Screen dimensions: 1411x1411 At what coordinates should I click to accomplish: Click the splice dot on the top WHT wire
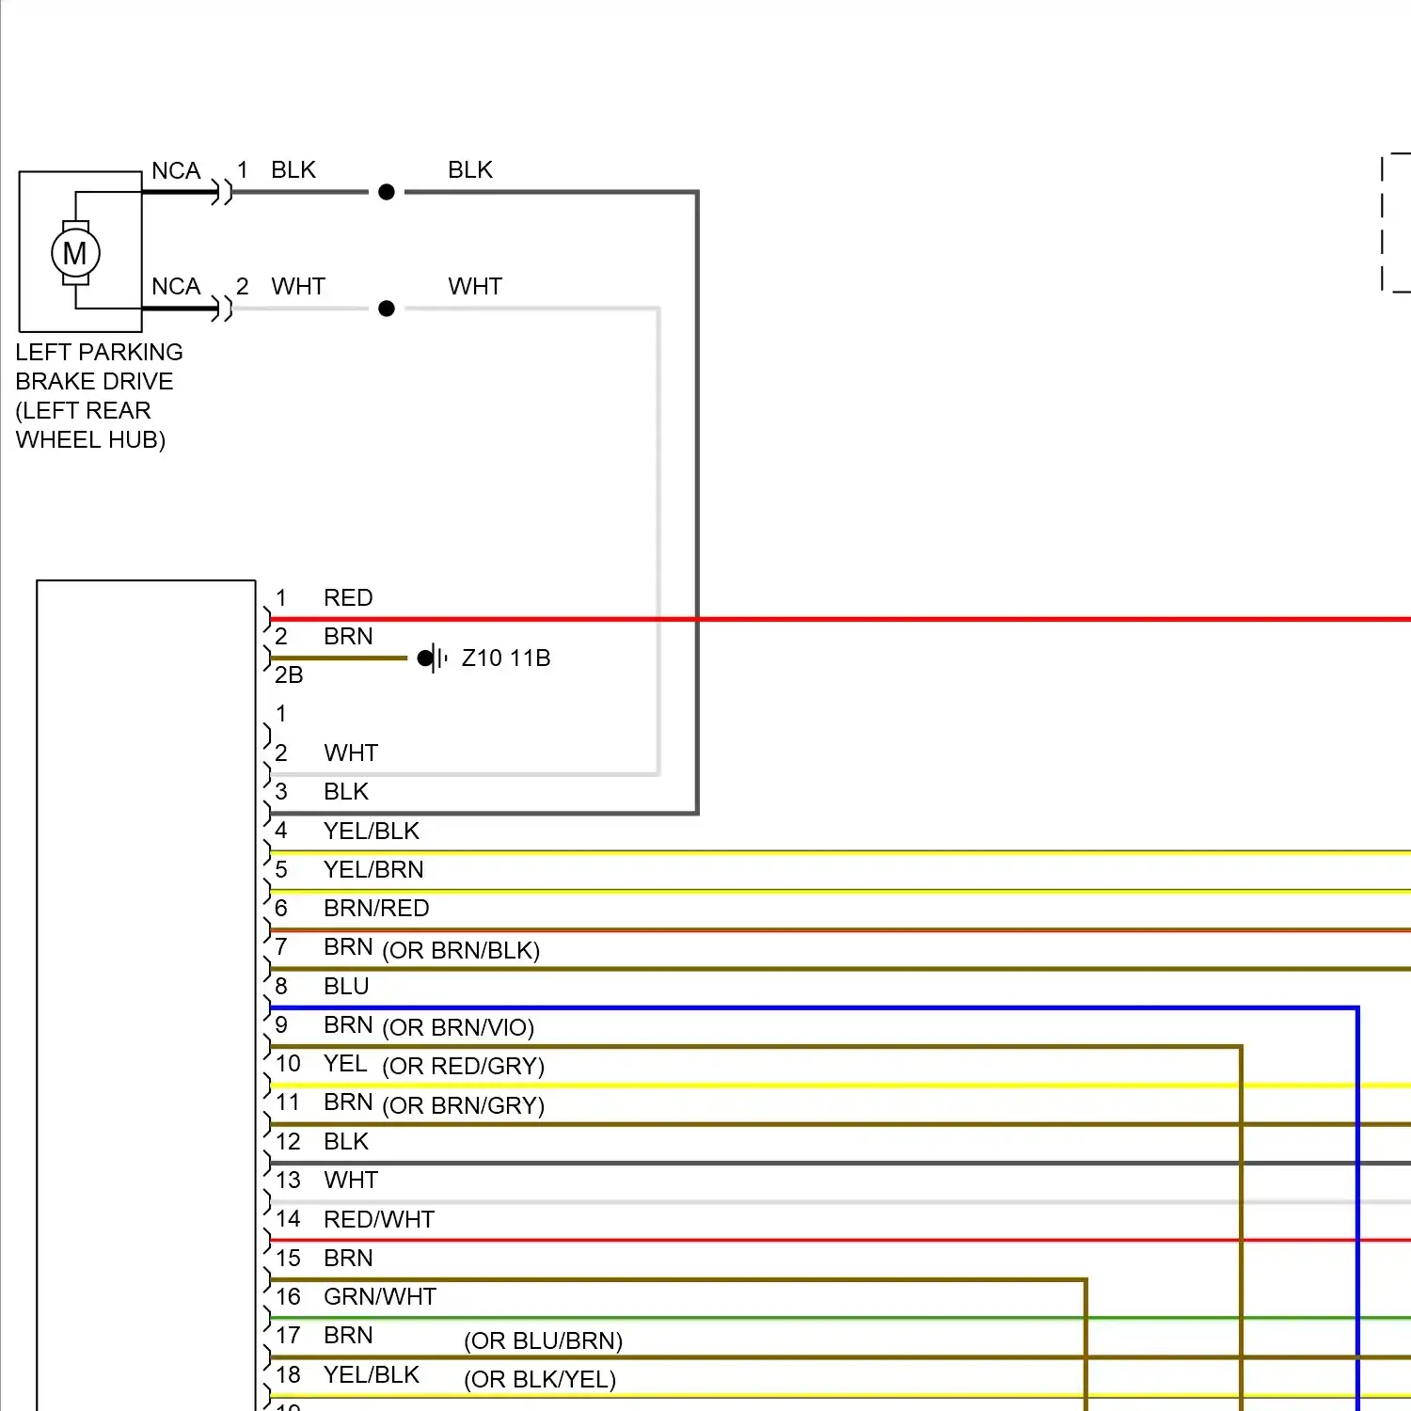click(x=387, y=309)
